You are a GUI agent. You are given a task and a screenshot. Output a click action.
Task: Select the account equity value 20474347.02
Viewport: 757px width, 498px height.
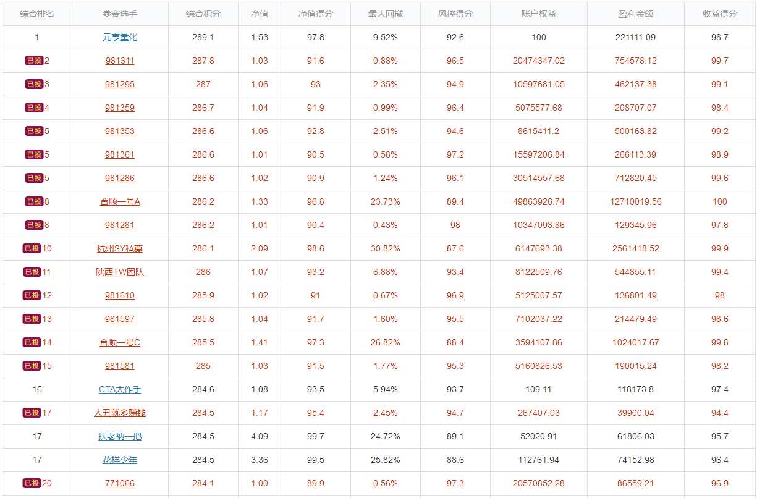point(539,61)
